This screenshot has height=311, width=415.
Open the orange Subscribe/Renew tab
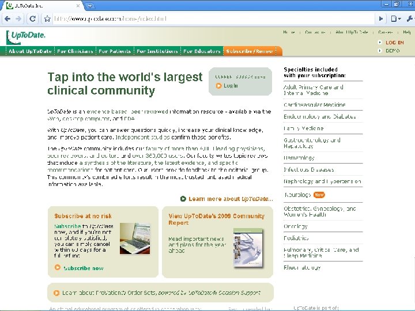tap(250, 51)
